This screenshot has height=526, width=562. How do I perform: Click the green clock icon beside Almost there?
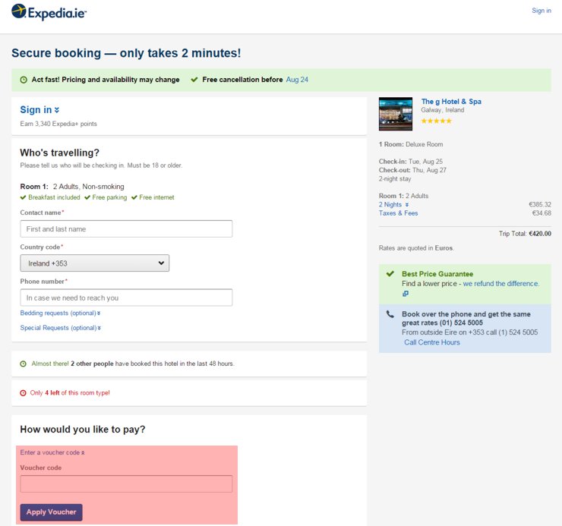coord(23,364)
